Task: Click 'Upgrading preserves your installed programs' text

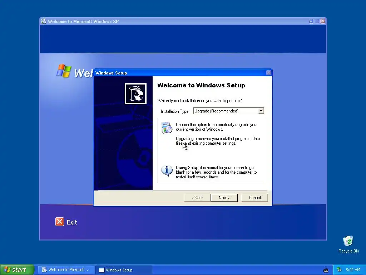Action: 218,141
